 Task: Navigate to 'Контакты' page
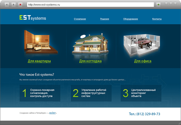[x=157, y=19]
